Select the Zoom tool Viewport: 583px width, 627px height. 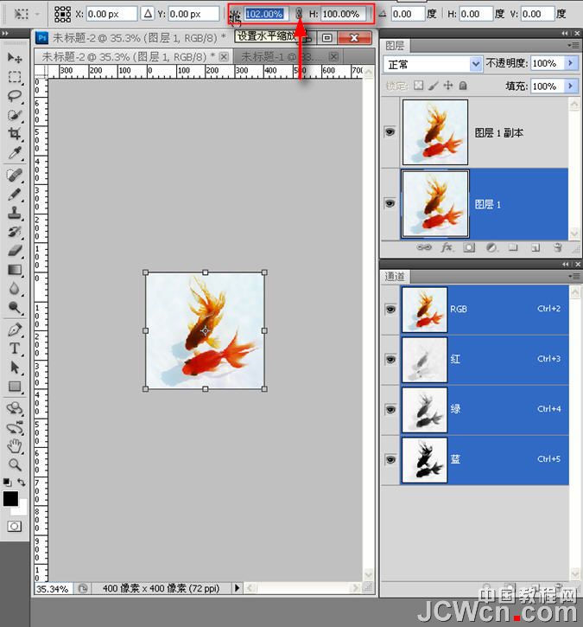click(x=15, y=464)
